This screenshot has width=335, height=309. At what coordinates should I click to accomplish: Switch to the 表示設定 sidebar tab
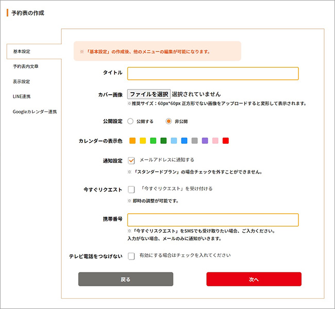[x=22, y=81]
